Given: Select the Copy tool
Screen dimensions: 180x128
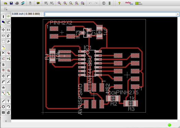Looking at the screenshot, I should (x=8, y=30).
